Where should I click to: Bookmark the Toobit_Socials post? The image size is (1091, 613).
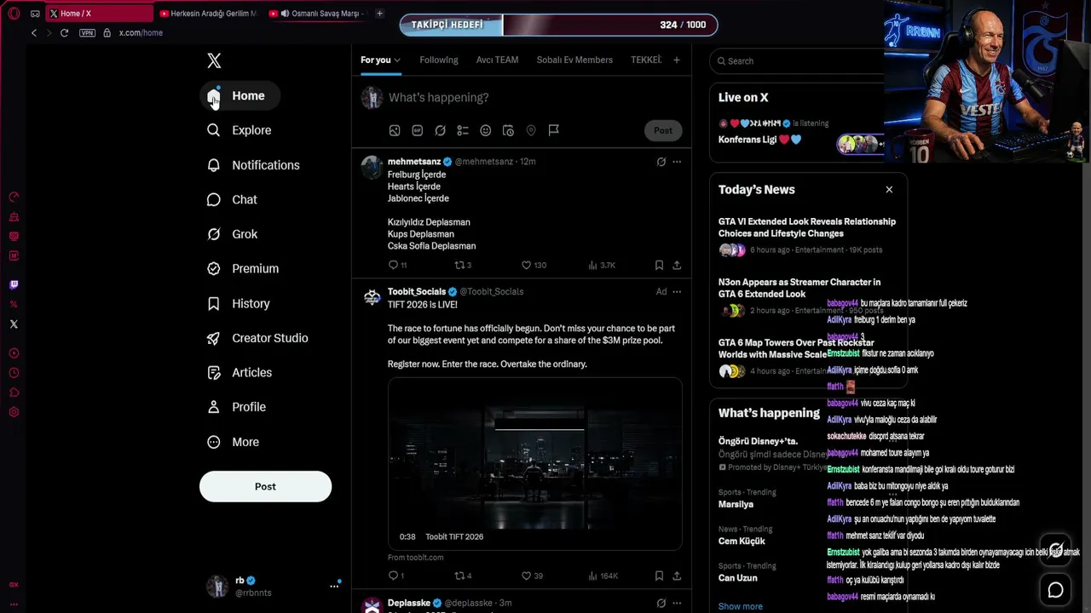(659, 576)
